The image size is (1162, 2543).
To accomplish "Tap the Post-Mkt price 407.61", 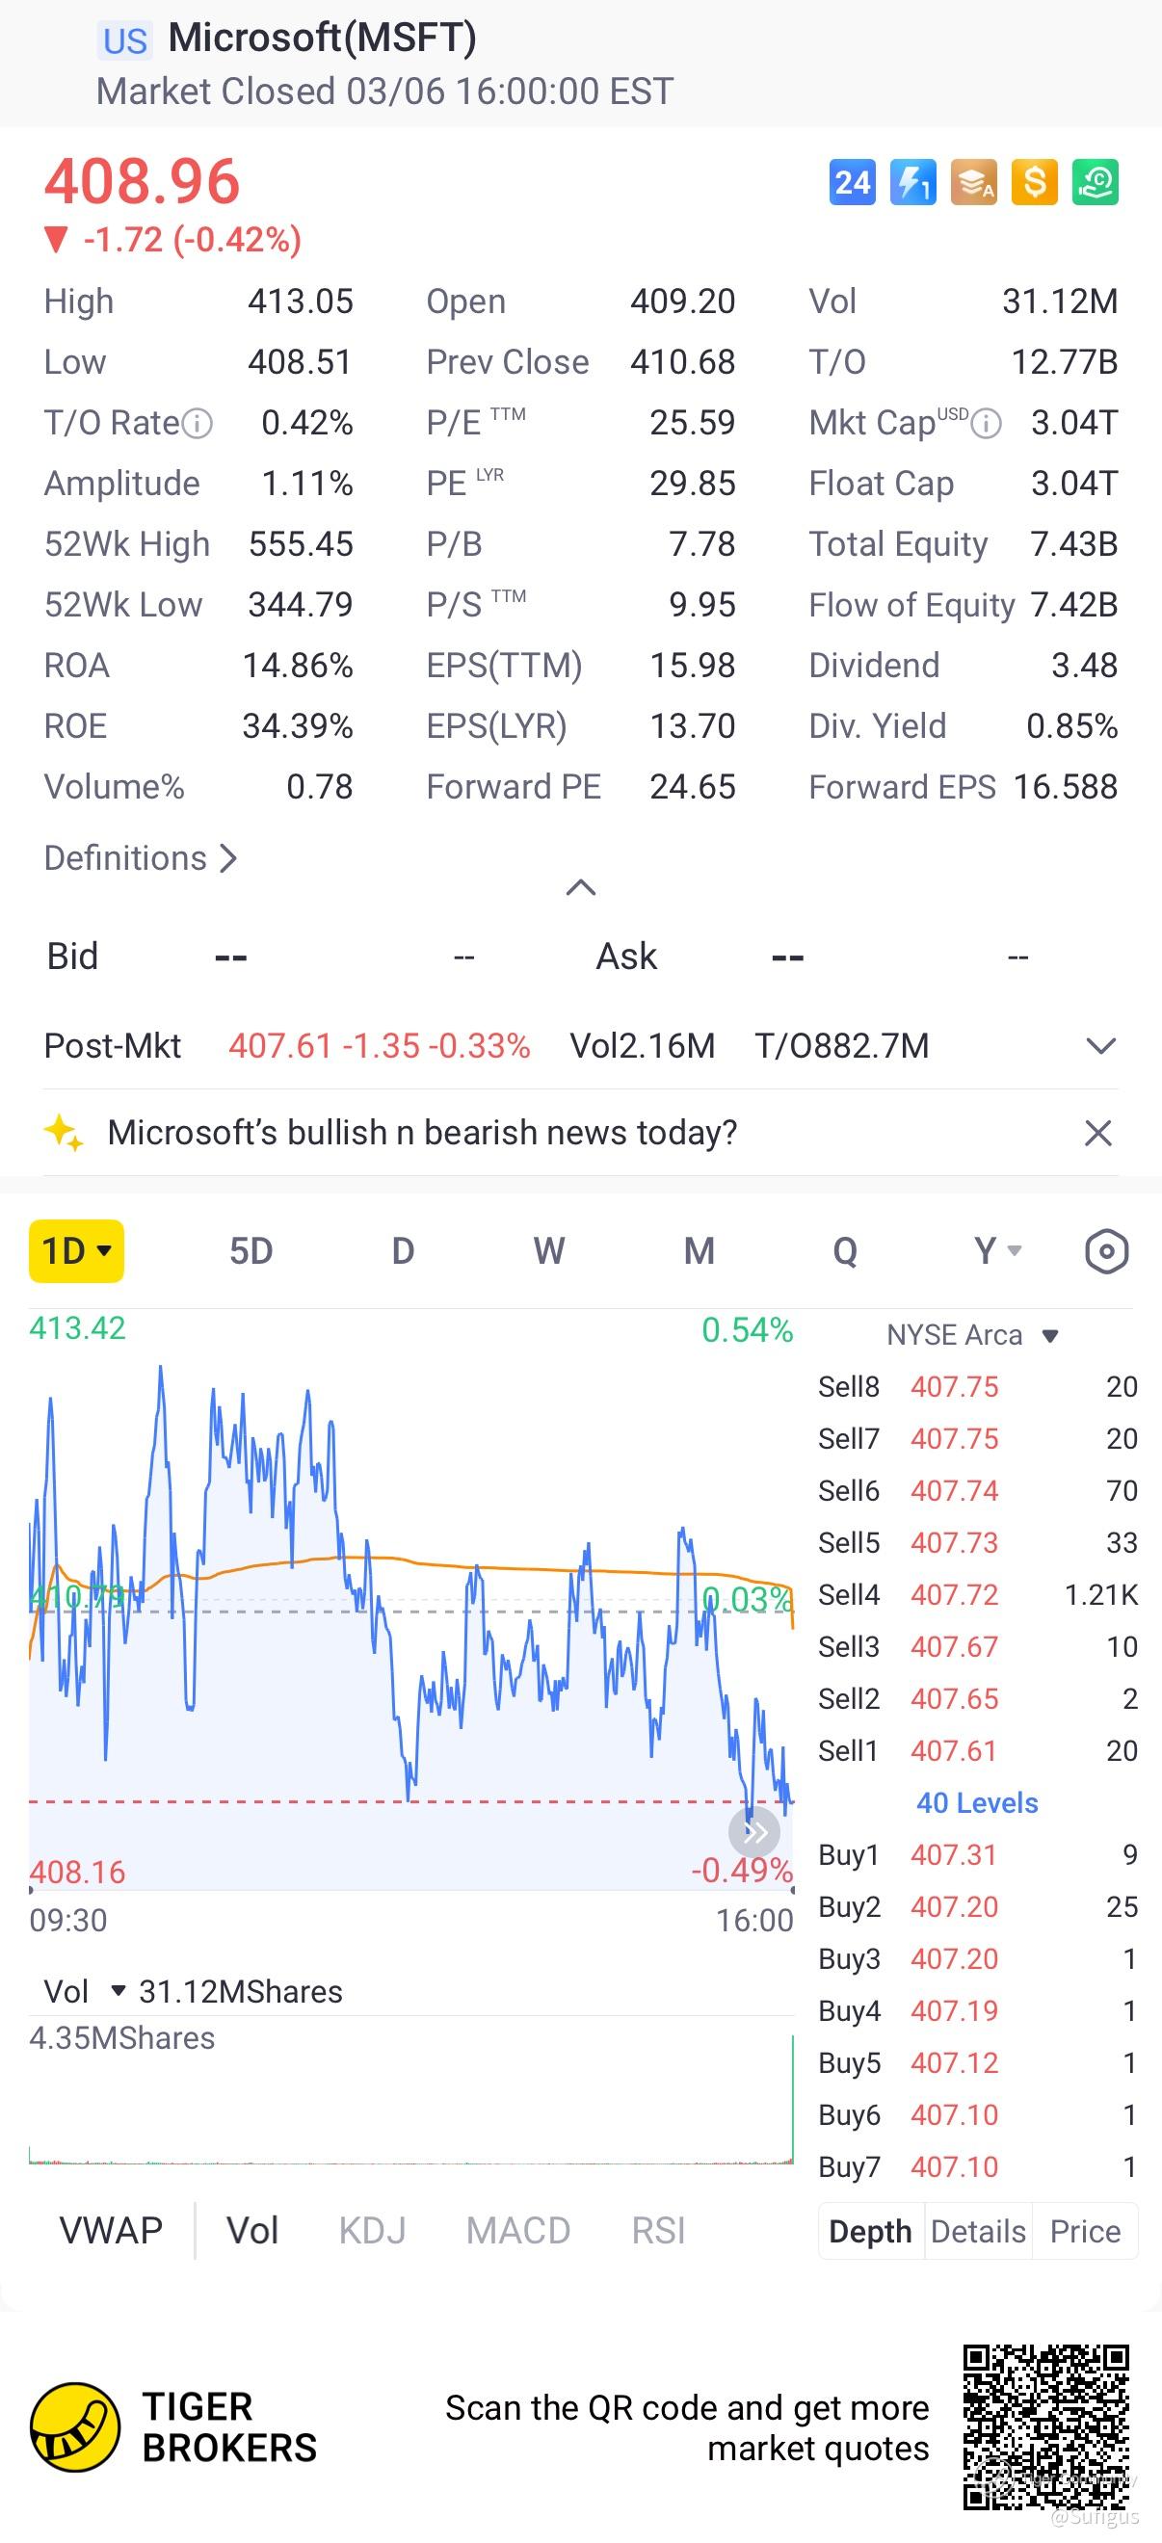I will [x=280, y=1045].
